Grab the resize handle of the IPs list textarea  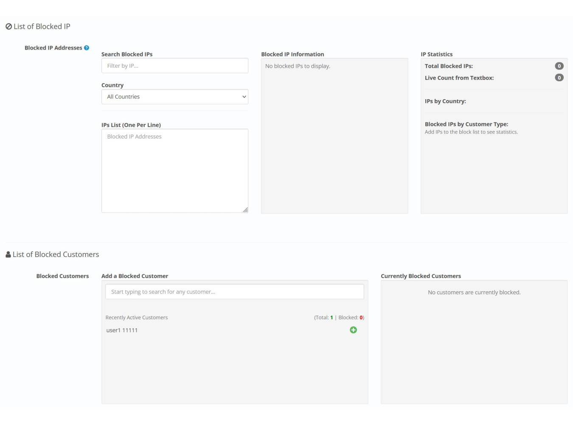(x=245, y=210)
